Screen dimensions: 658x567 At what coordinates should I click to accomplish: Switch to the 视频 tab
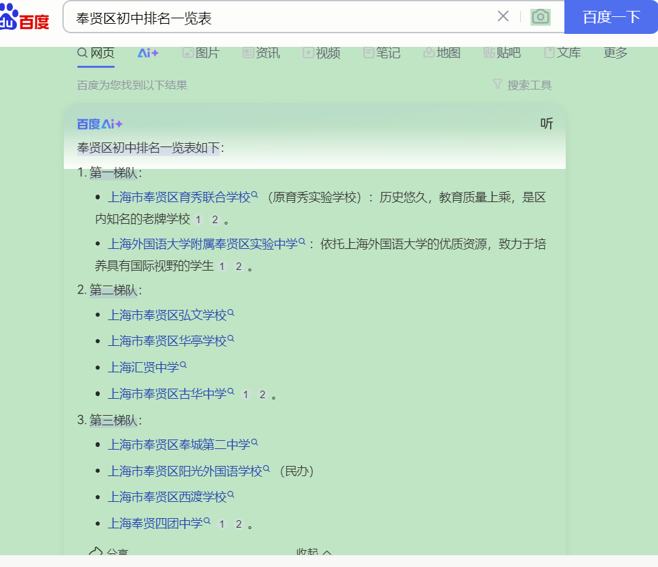322,53
